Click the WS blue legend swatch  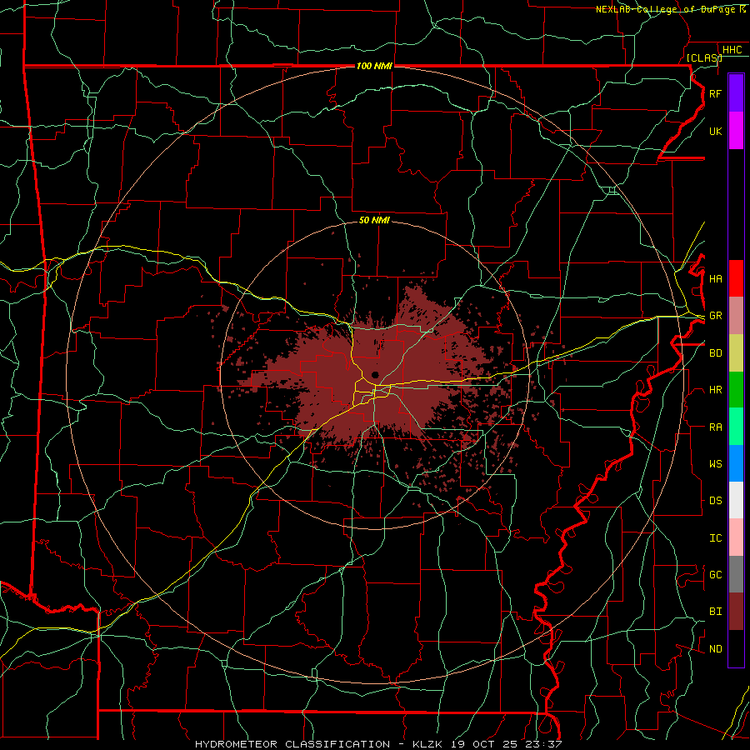tap(736, 463)
